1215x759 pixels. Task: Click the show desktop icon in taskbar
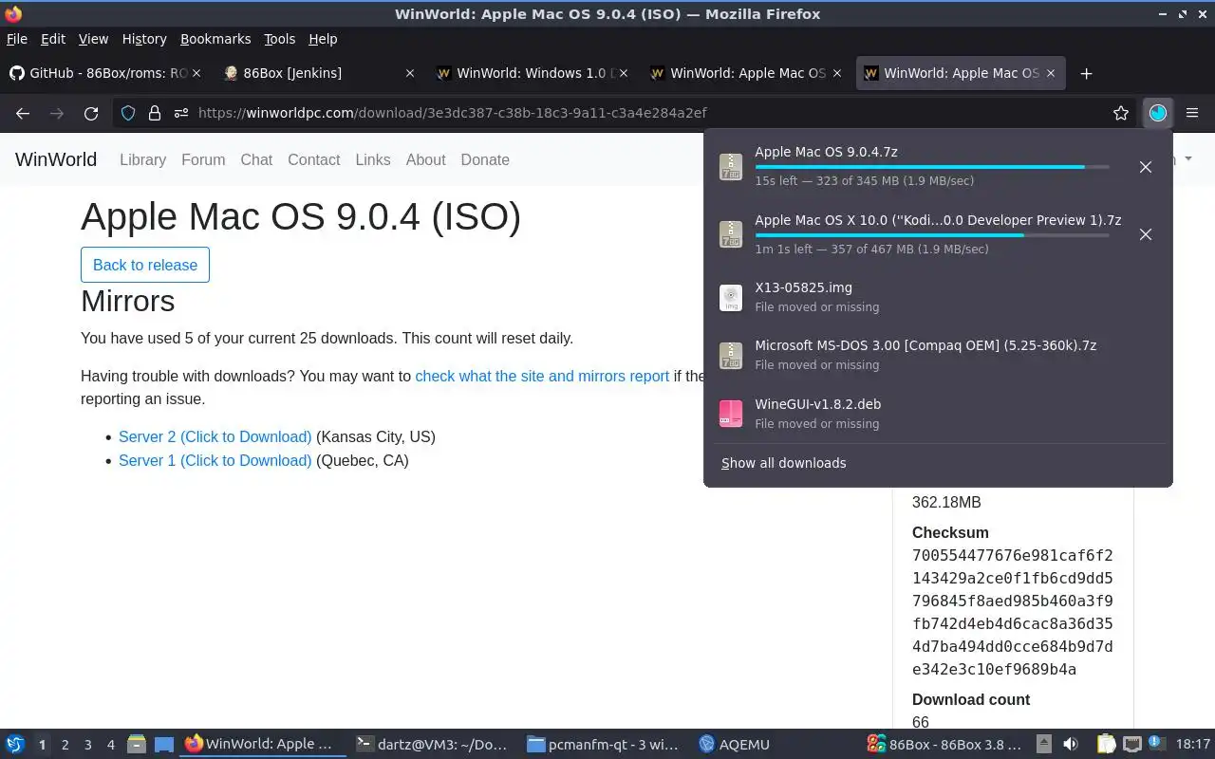[x=164, y=745]
